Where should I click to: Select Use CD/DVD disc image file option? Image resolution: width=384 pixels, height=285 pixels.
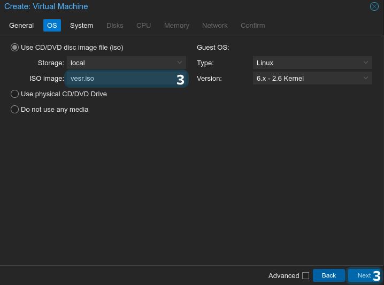coord(15,48)
